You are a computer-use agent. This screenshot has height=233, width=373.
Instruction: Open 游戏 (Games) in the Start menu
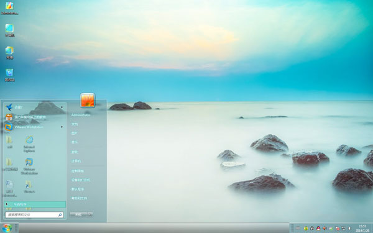[x=75, y=152]
